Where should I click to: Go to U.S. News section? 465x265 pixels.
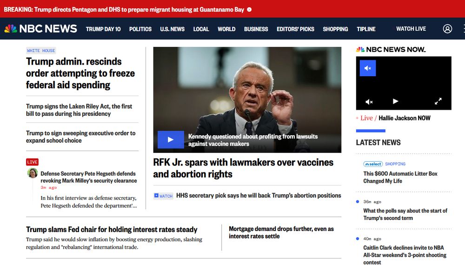(x=173, y=29)
